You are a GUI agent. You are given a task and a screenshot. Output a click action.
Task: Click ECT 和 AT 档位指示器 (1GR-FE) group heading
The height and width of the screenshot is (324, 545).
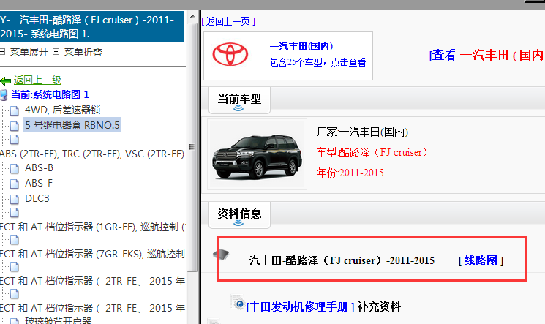point(93,227)
